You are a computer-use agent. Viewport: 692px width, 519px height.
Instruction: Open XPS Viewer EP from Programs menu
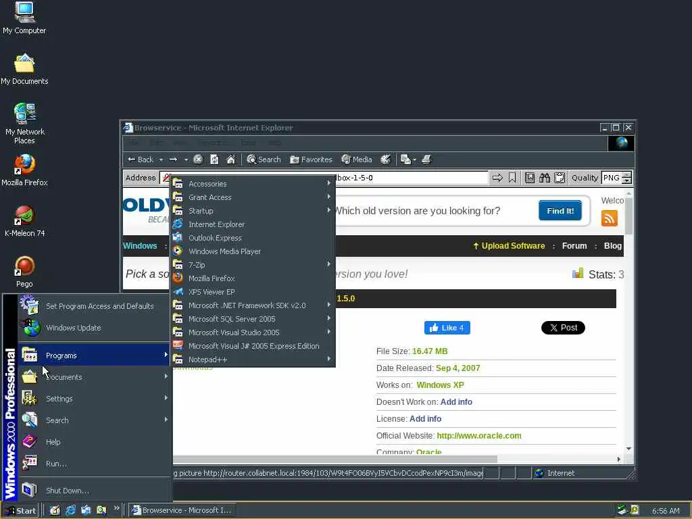click(253, 292)
